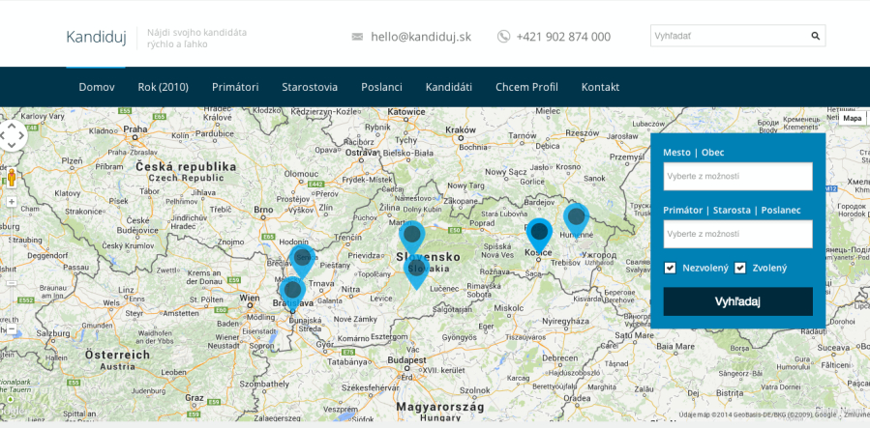
Task: Zoom in with the map plus button
Action: point(12,202)
